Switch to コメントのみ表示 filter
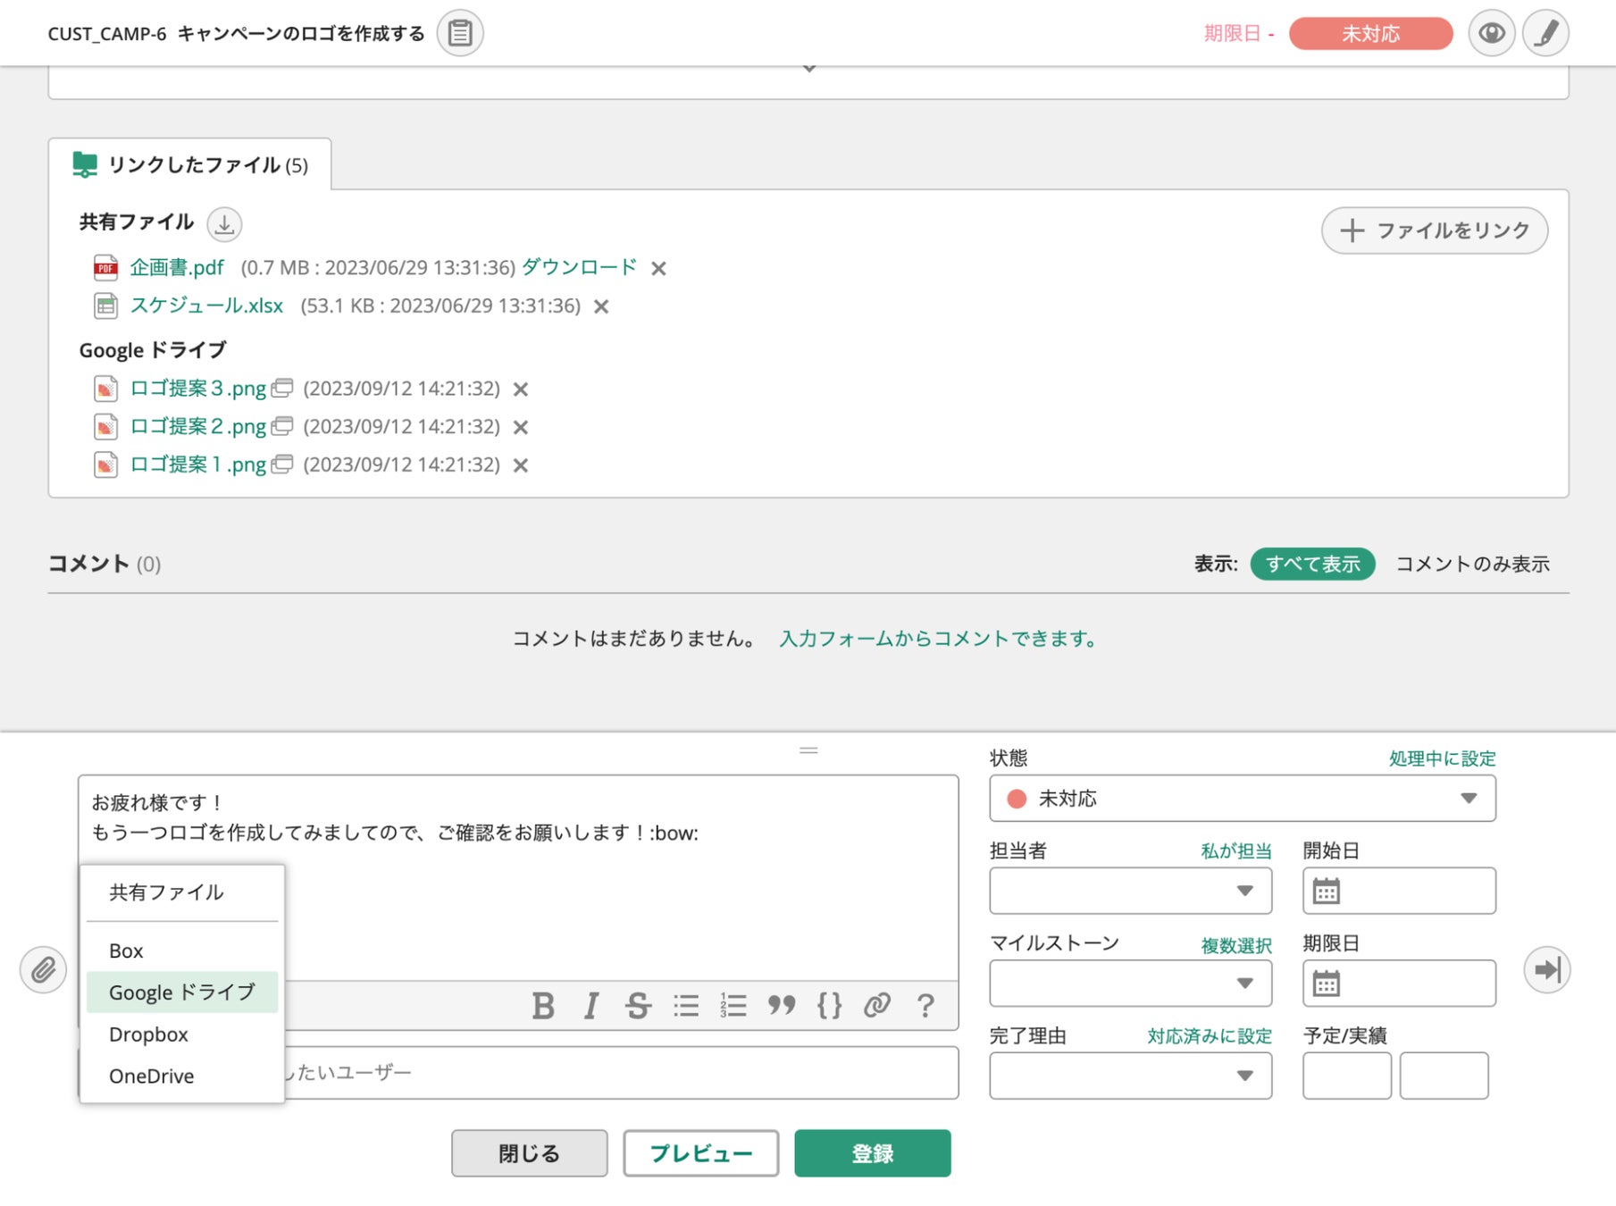 point(1473,565)
